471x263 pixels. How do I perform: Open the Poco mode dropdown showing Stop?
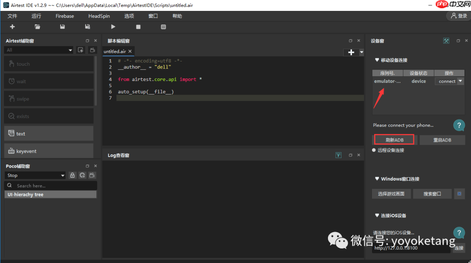point(35,175)
